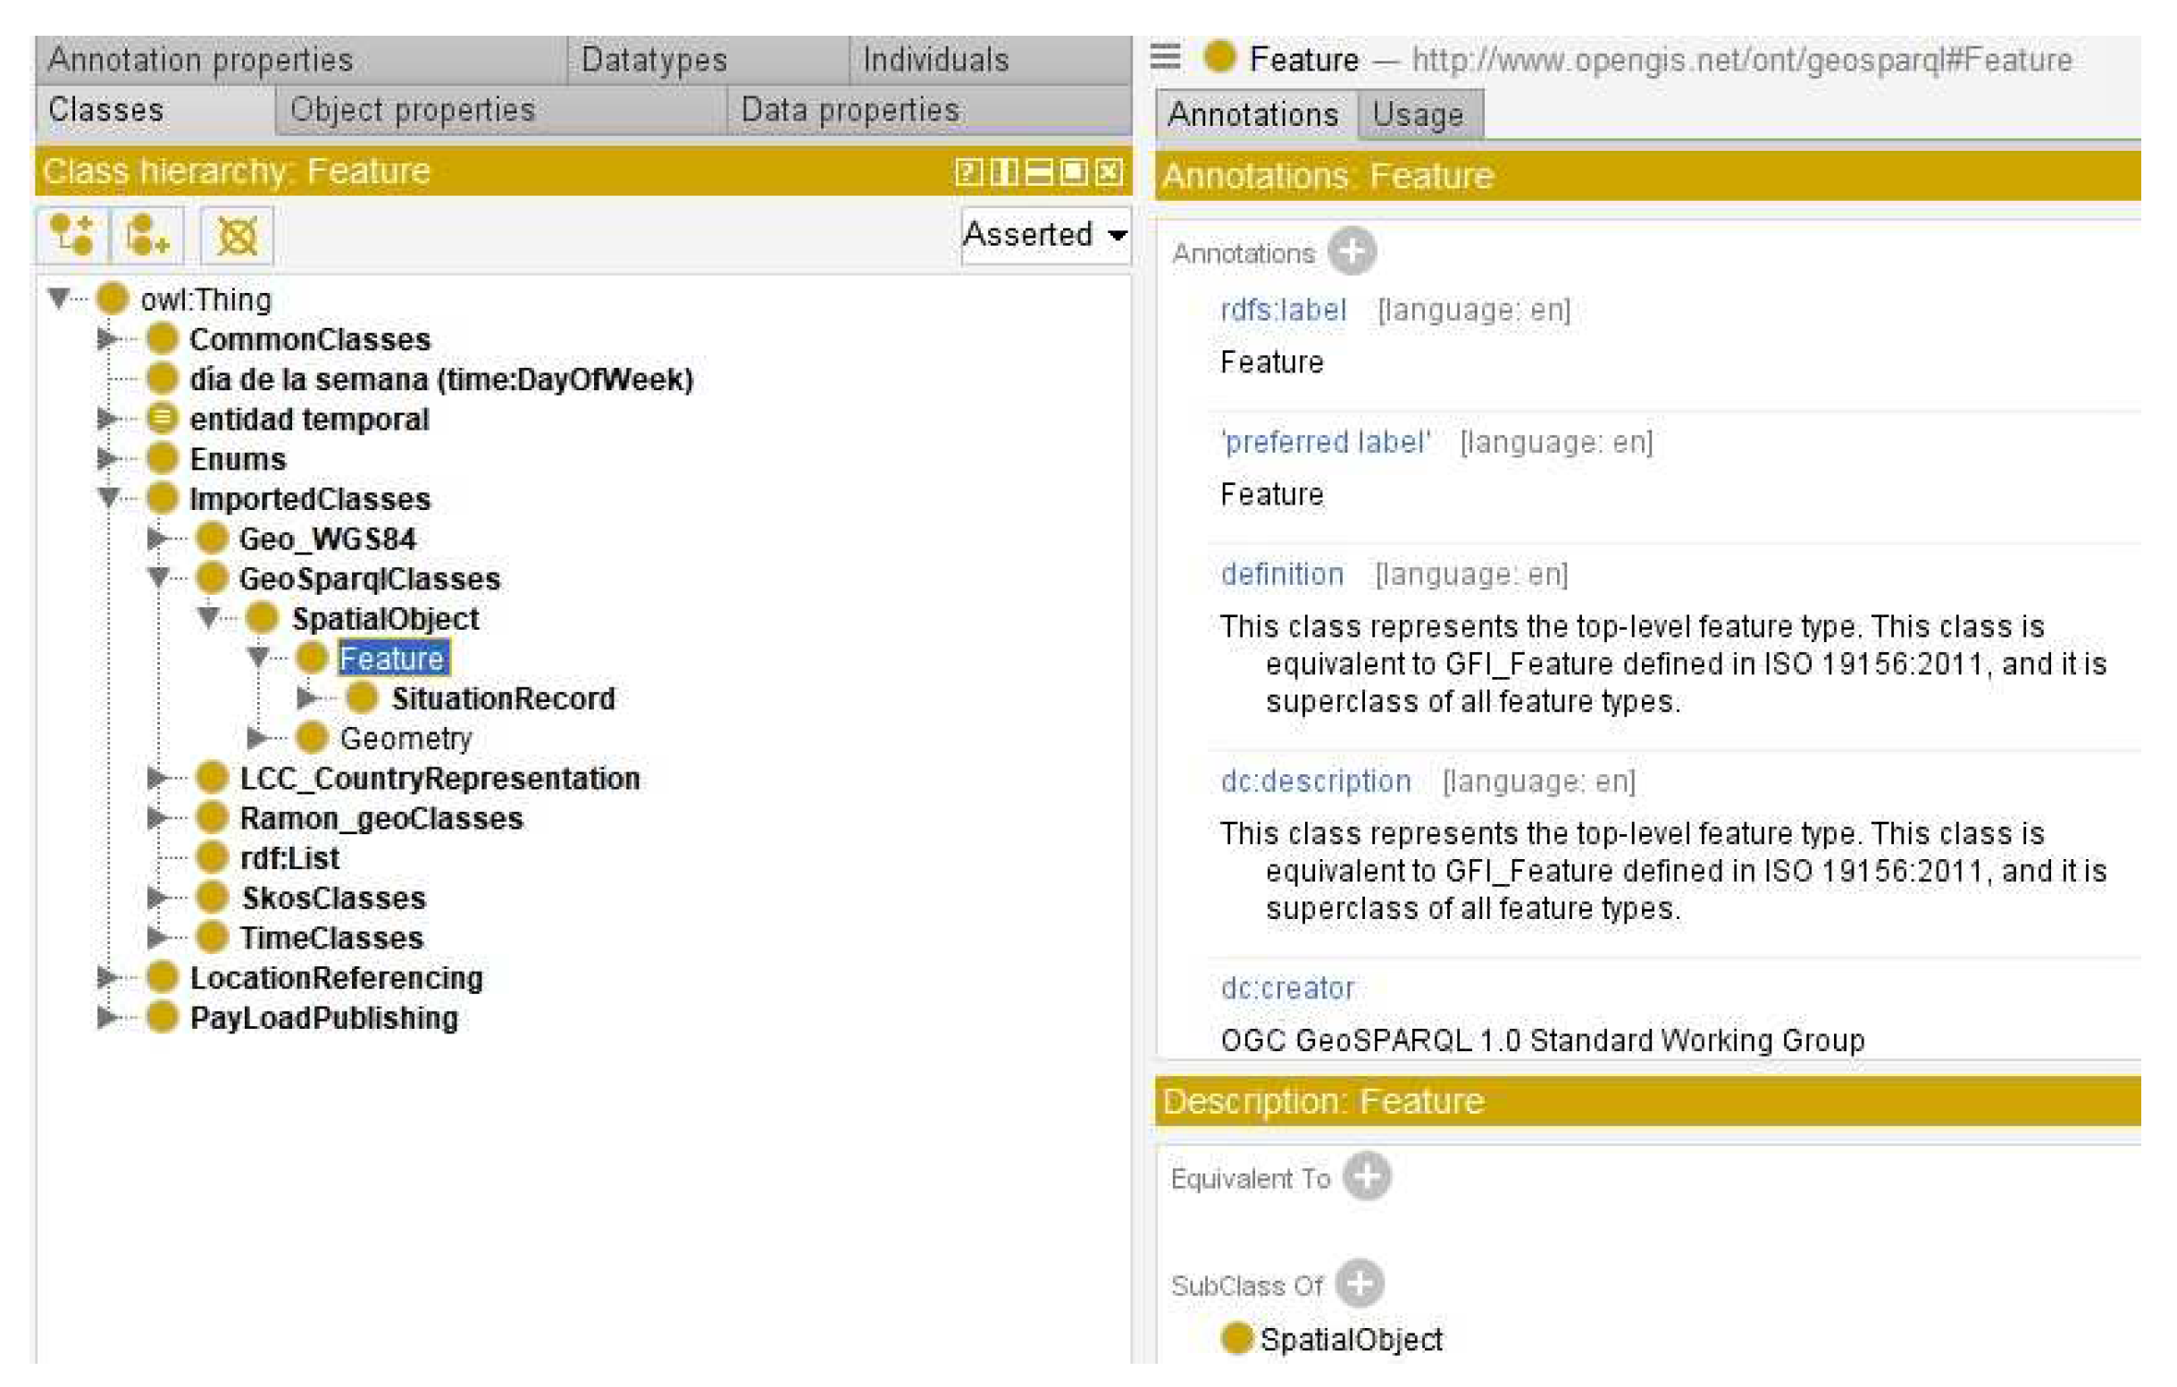Click split-vertically icon in Class hierarchy header
Image resolution: width=2177 pixels, height=1387 pixels.
pos(1003,171)
